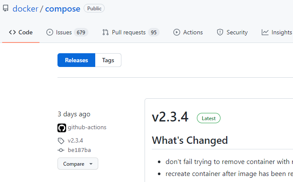The width and height of the screenshot is (293, 182).
Task: Click the commit icon beside be187ba
Action: pos(61,150)
